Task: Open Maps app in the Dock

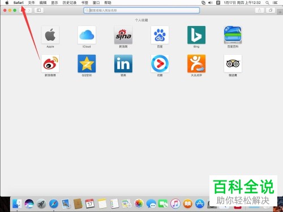Action: (x=127, y=204)
